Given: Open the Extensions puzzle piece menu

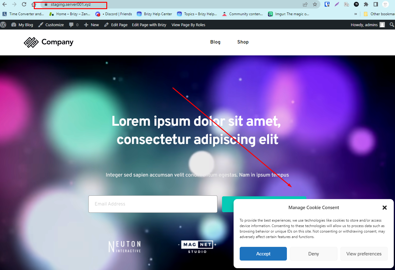Looking at the screenshot, I should coord(366,4).
